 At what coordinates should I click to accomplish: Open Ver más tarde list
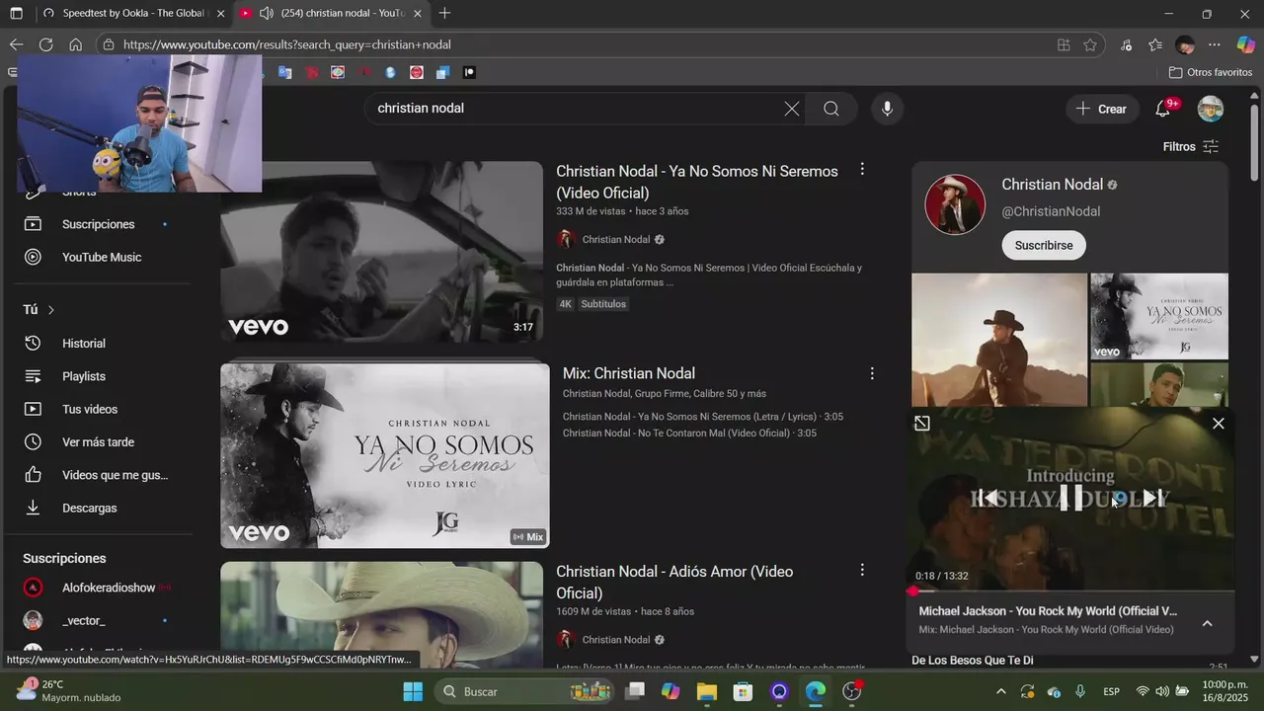96,442
